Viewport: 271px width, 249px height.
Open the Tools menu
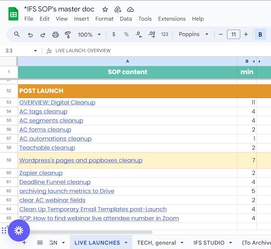pyautogui.click(x=145, y=19)
